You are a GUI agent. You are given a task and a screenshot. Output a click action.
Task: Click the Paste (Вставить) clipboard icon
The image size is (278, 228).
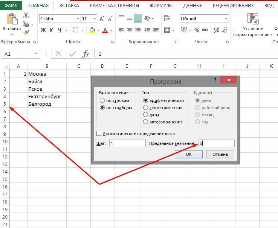pos(12,19)
